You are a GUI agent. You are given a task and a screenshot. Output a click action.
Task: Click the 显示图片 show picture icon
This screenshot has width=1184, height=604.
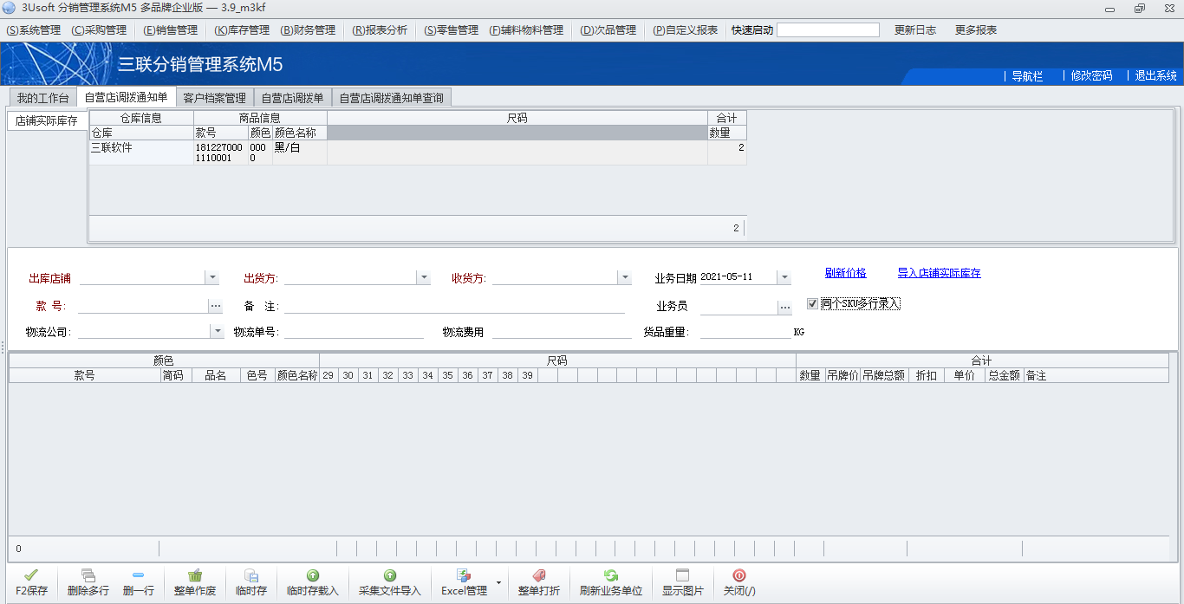(682, 575)
